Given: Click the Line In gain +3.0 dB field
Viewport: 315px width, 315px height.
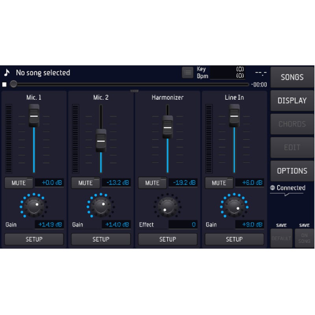Looking at the screenshot, I should [250, 224].
